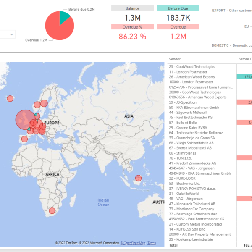252x252 pixels.
Task: Click the red bar in Belle et Belle row
Action: click(244, 123)
